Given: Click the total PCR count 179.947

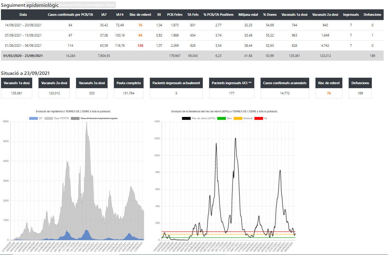Looking at the screenshot, I should point(175,56).
